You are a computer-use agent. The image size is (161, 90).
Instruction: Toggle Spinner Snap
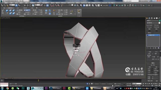[x=59, y=5]
